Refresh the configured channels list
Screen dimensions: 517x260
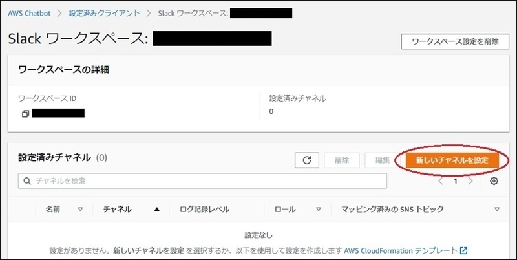pos(306,160)
